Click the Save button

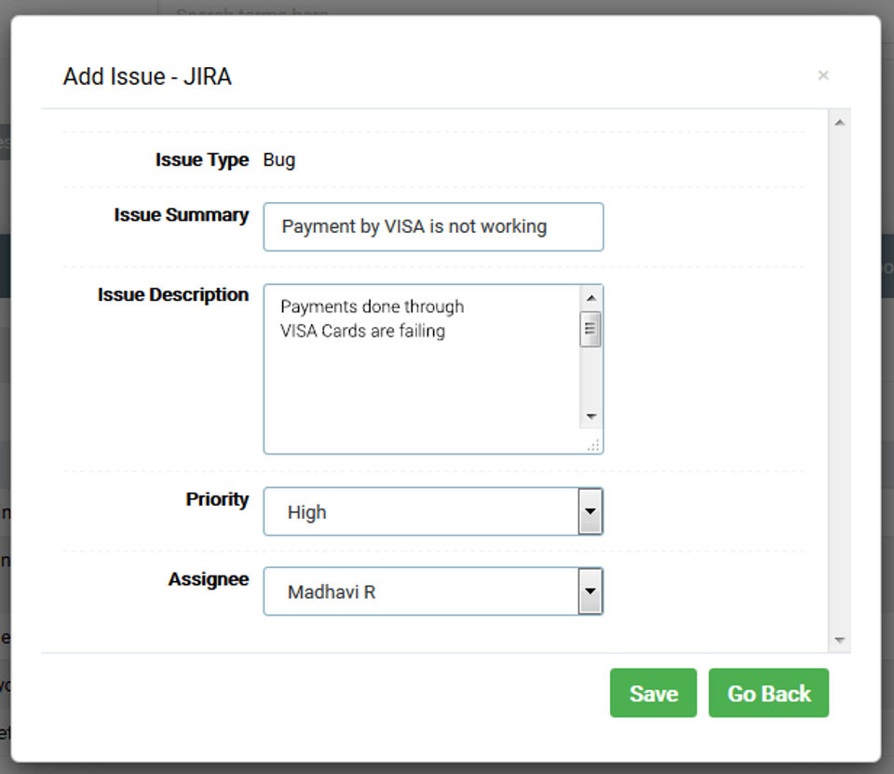pos(654,693)
